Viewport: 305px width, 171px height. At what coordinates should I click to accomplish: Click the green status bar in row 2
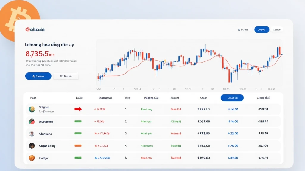78,121
